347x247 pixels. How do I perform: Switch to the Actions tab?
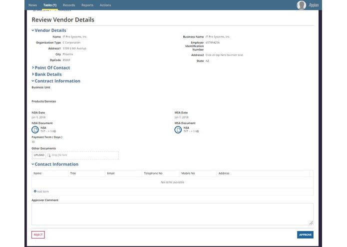click(x=105, y=5)
